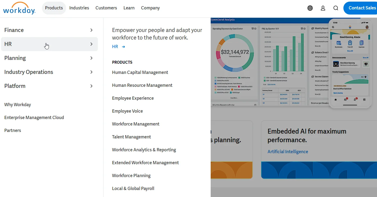Expand the HR submenu chevron
This screenshot has height=197, width=377.
(91, 44)
